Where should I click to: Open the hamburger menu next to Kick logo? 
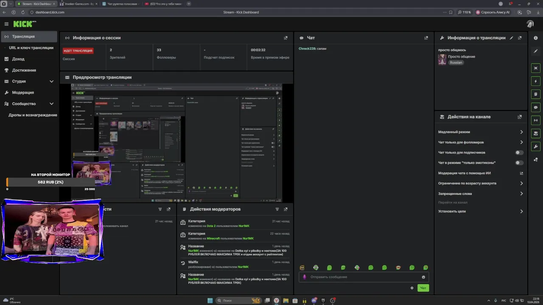click(x=6, y=24)
